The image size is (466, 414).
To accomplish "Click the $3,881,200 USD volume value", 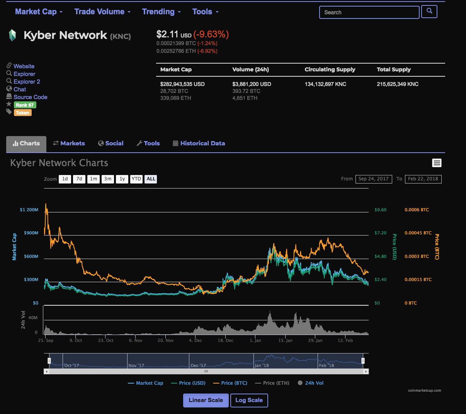I will pos(252,84).
